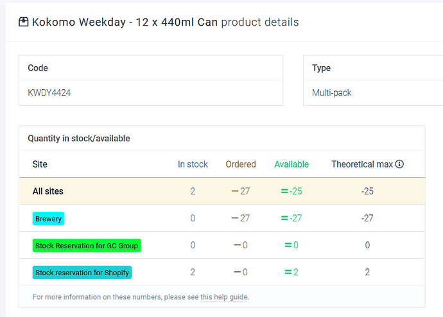The image size is (443, 317).
Task: Click the Theoretical max info icon
Action: (x=399, y=164)
